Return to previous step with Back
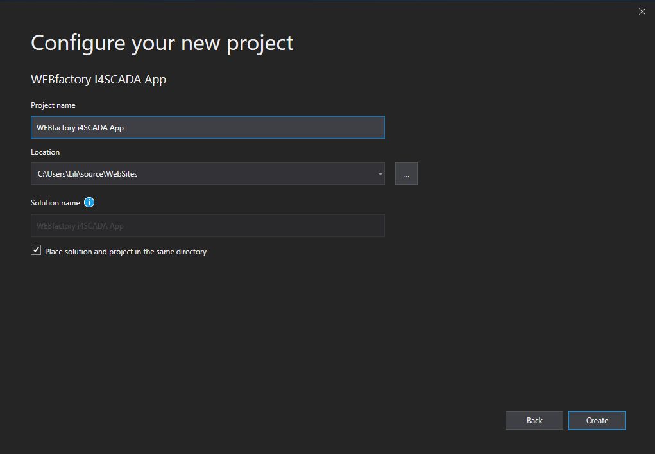This screenshot has width=655, height=454. (534, 420)
